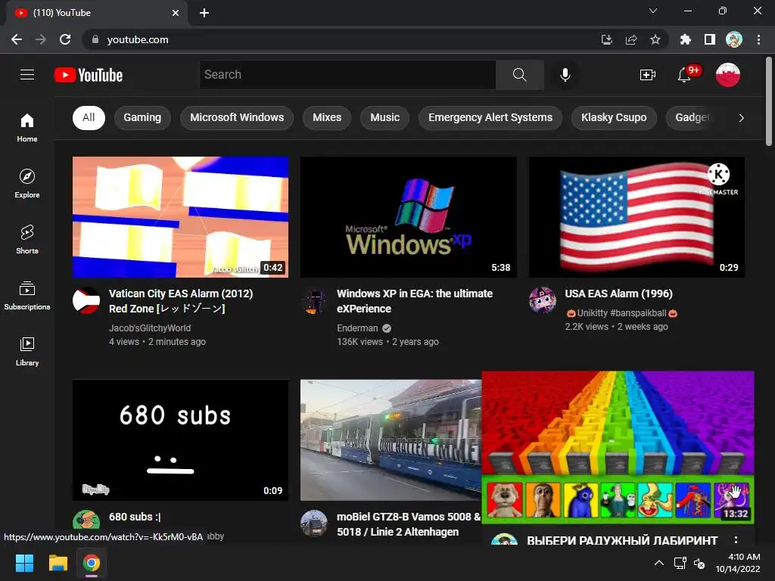Open the Chrome three-dot menu

(758, 39)
